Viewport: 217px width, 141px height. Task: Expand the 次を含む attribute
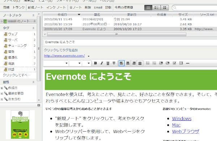coord(2,99)
